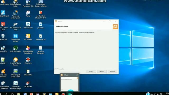Open the Bandicam record icon in taskbar
This screenshot has width=169, height=95.
tap(63, 94)
